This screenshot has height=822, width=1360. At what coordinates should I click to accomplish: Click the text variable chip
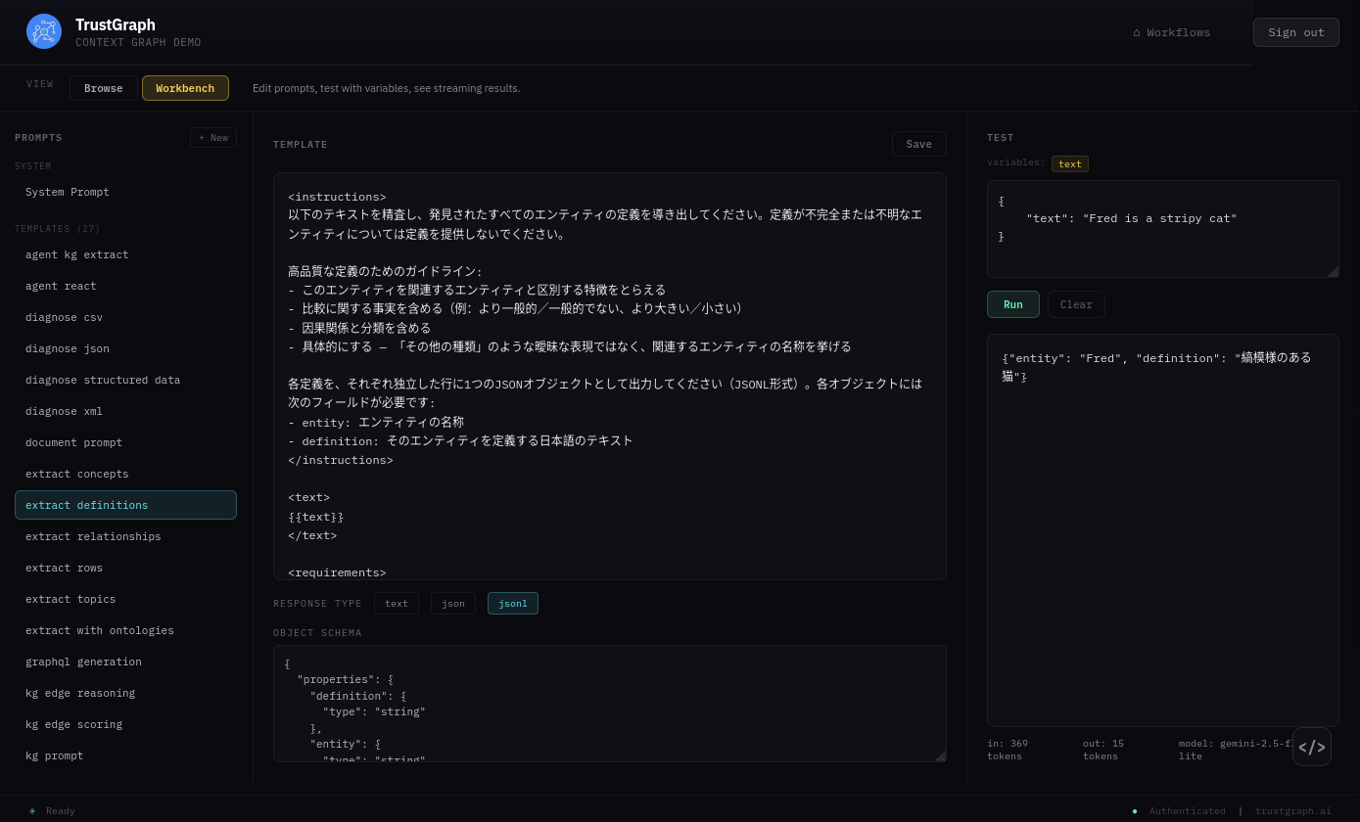tap(1070, 163)
